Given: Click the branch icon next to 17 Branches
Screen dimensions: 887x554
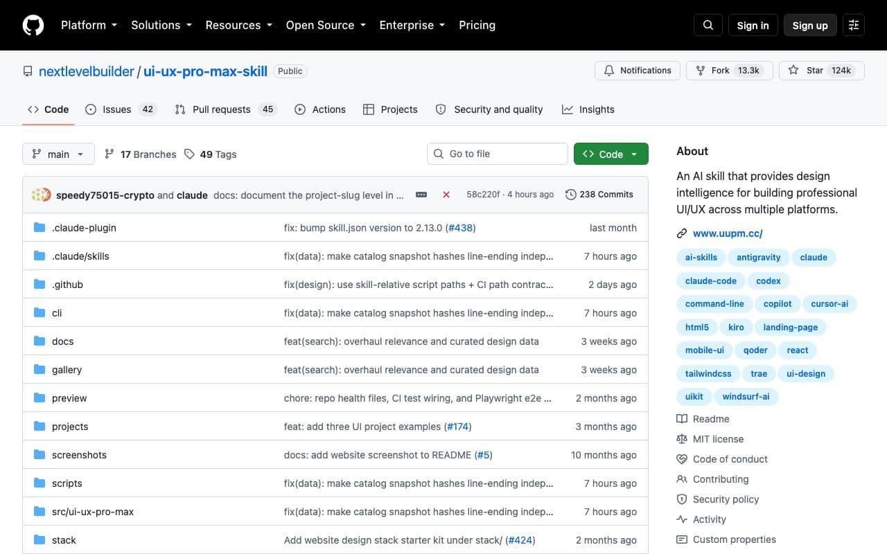Looking at the screenshot, I should coord(109,154).
